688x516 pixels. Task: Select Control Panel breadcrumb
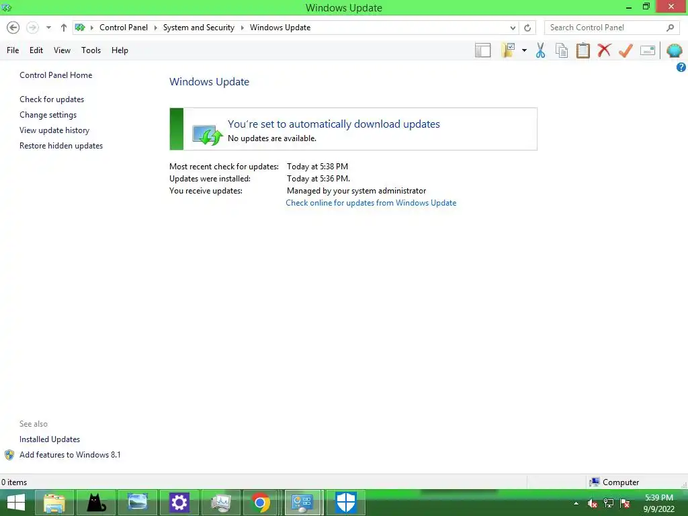[x=124, y=27]
